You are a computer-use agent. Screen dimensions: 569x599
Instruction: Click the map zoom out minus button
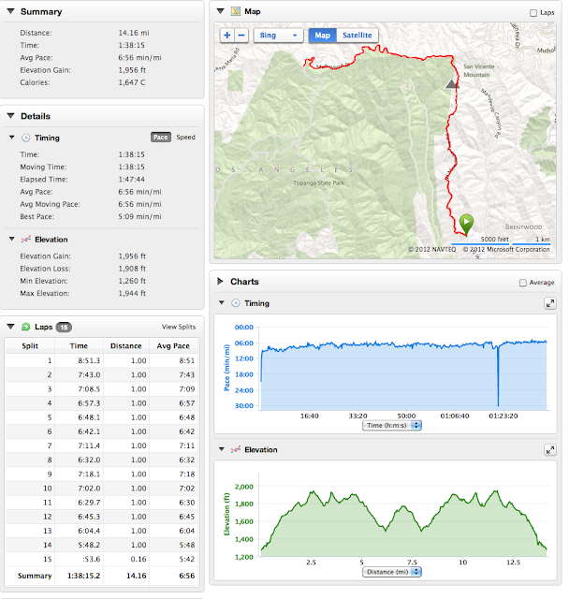[x=241, y=36]
